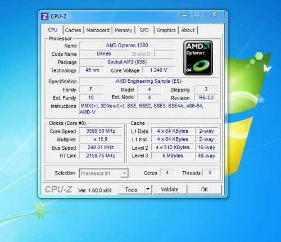
Task: Switch to the Caches tab
Action: click(x=73, y=30)
